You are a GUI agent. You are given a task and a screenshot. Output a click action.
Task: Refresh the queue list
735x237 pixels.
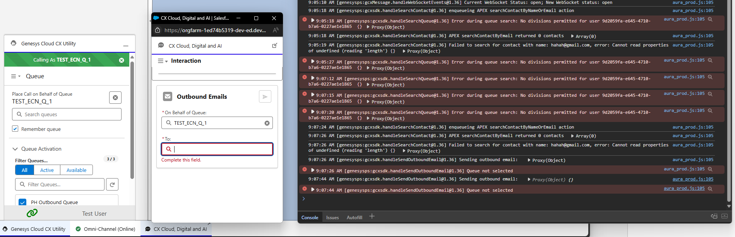[112, 184]
